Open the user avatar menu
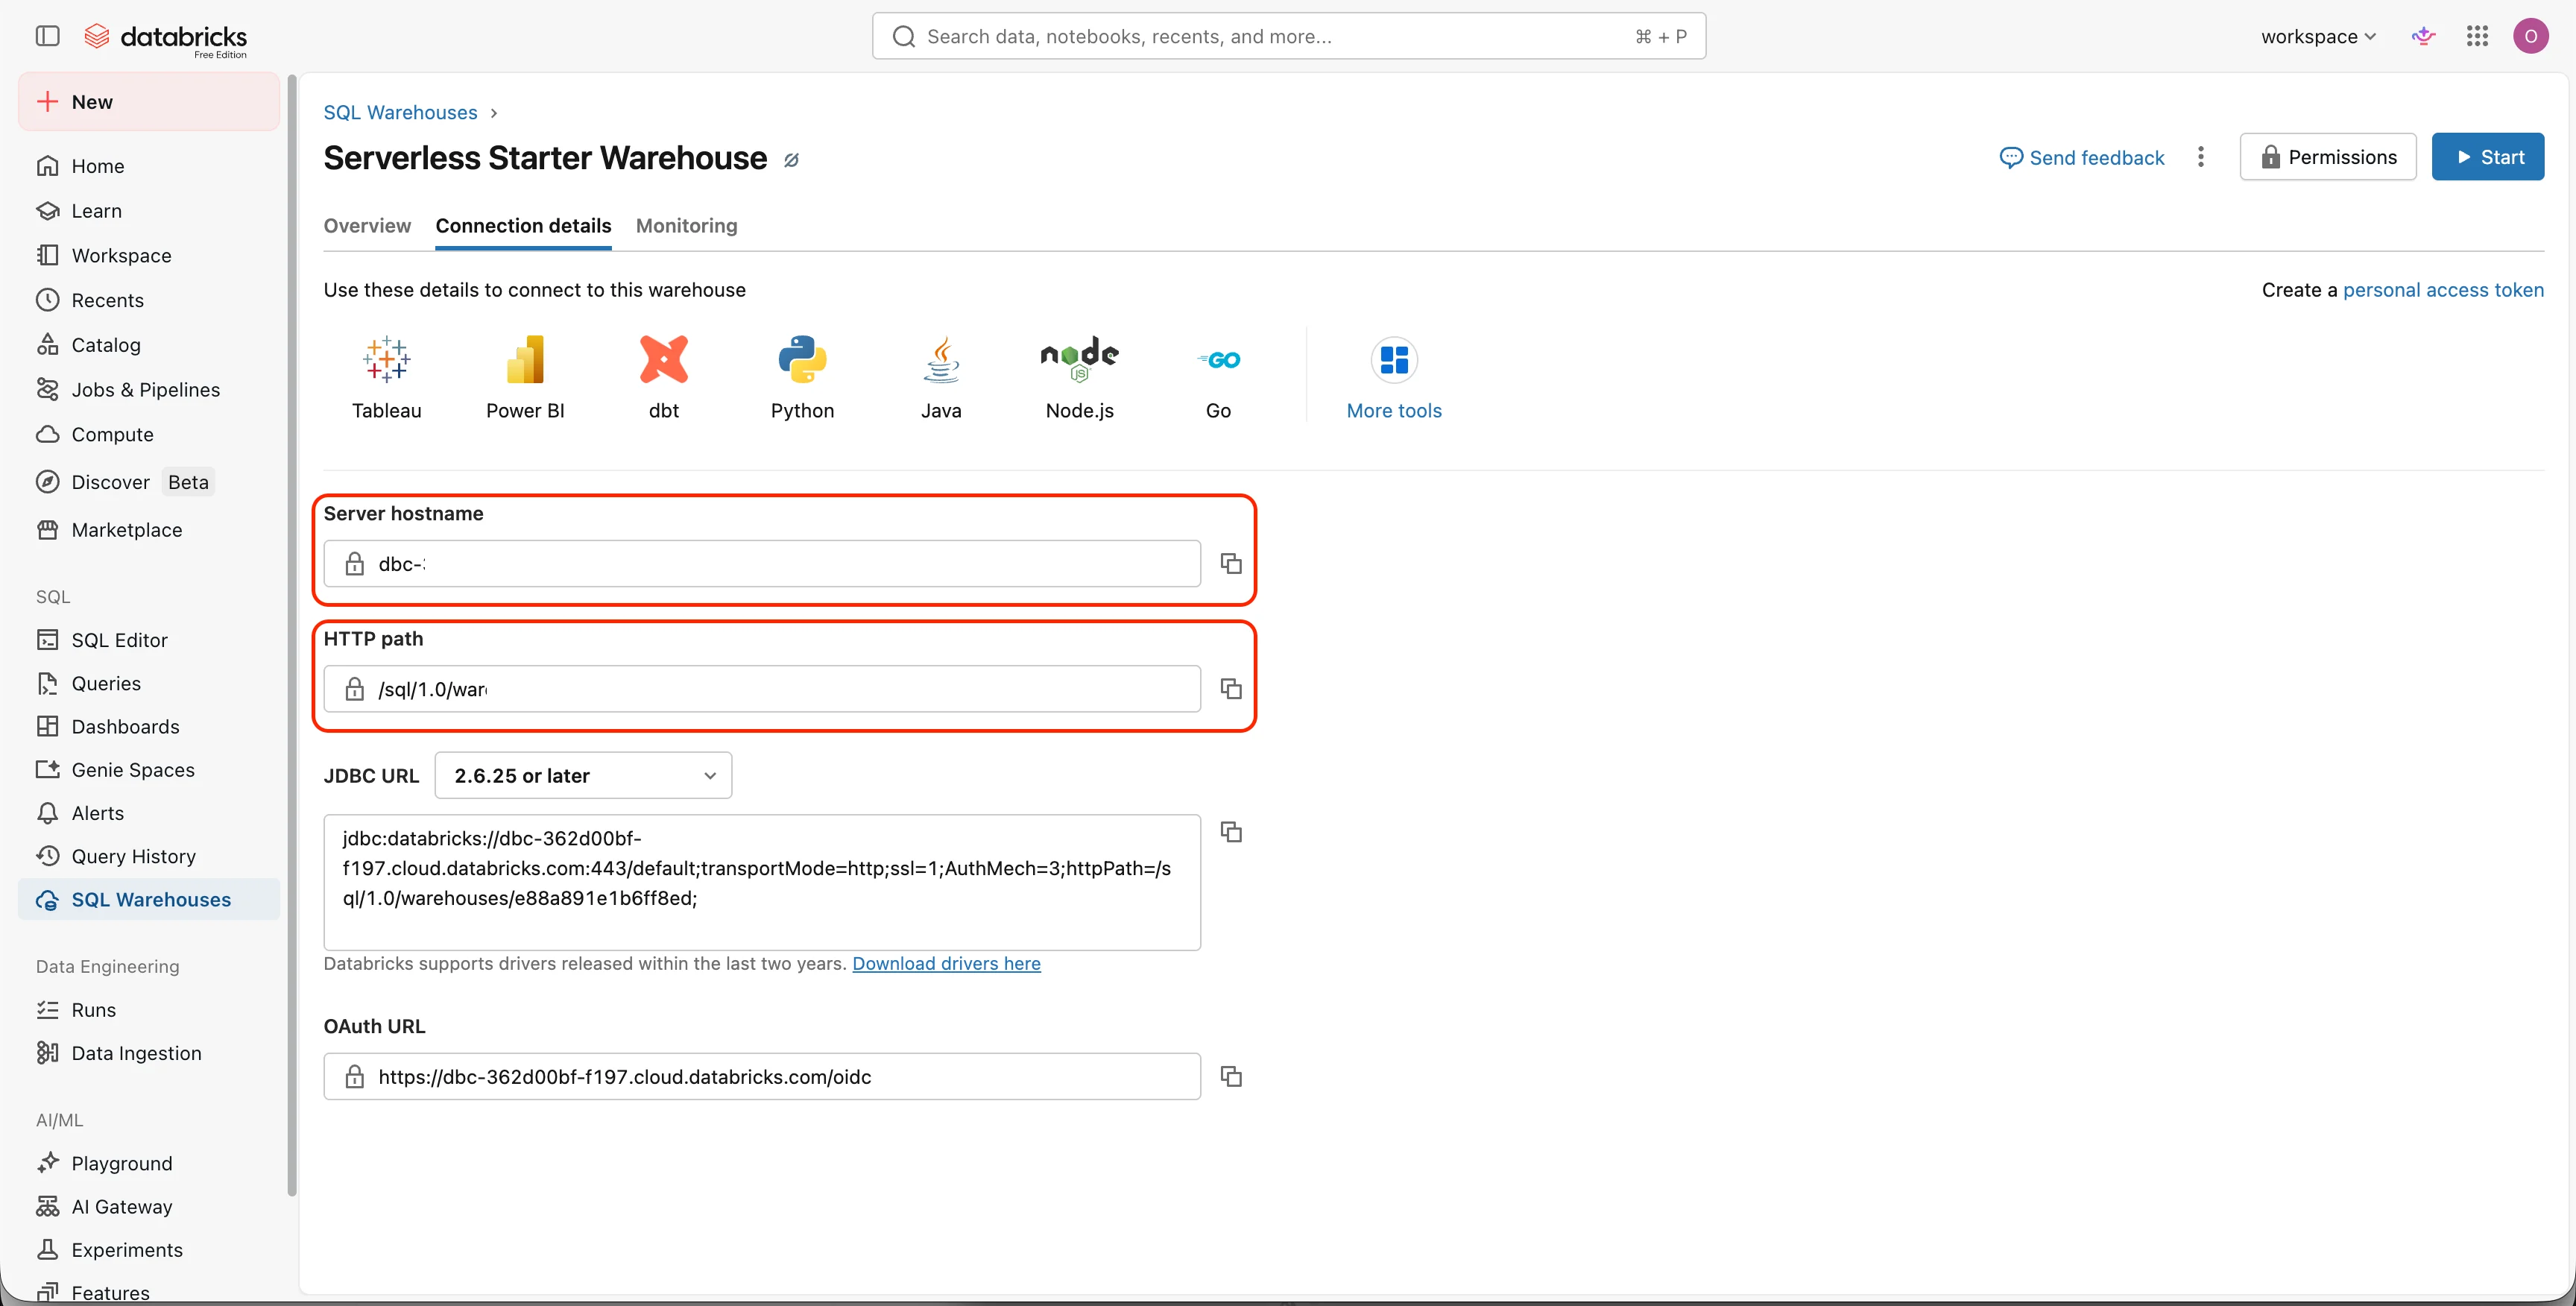This screenshot has width=2576, height=1306. (x=2530, y=37)
